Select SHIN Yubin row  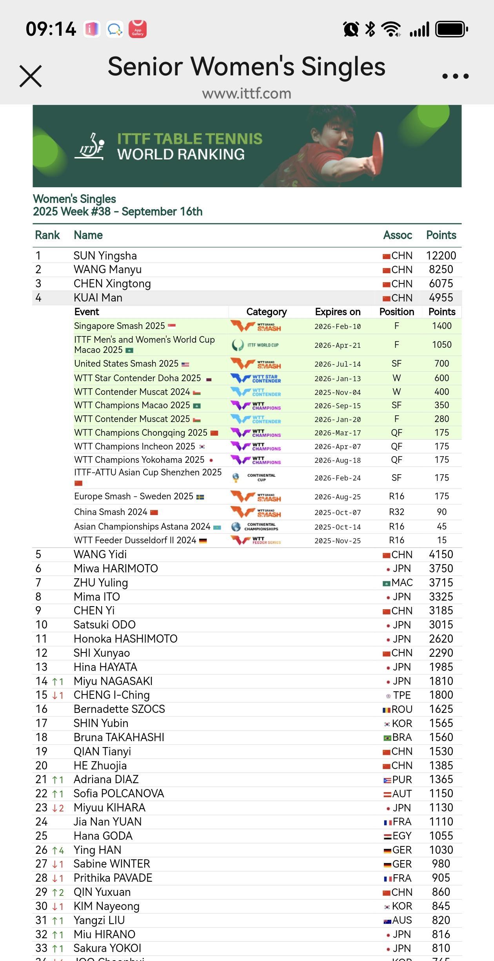click(247, 723)
